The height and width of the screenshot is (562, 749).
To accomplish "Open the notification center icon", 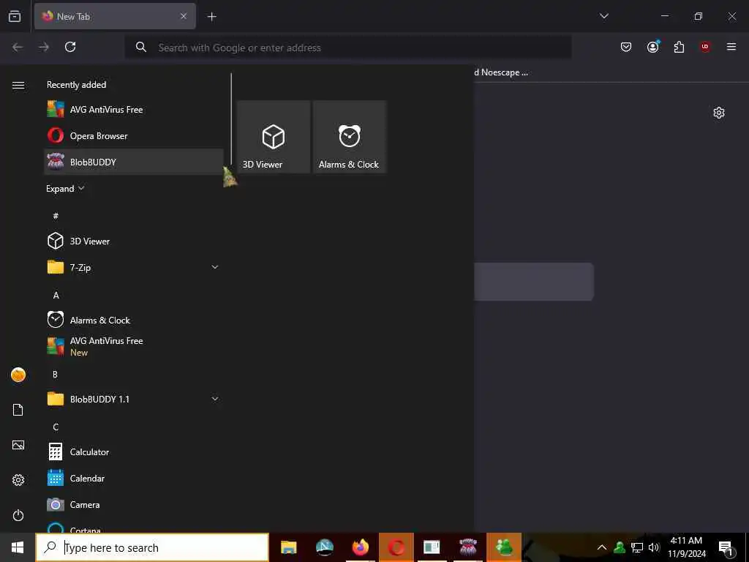I will click(726, 547).
